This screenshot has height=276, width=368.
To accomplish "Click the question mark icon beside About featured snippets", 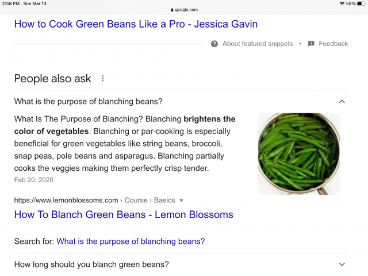I will pyautogui.click(x=214, y=44).
